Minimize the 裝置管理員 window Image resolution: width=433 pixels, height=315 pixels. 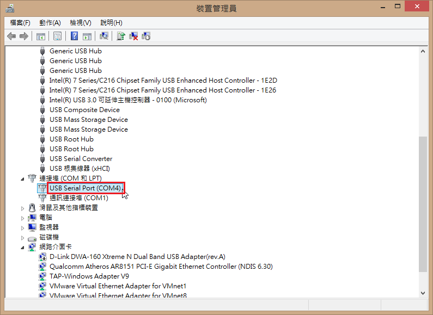[383, 7]
